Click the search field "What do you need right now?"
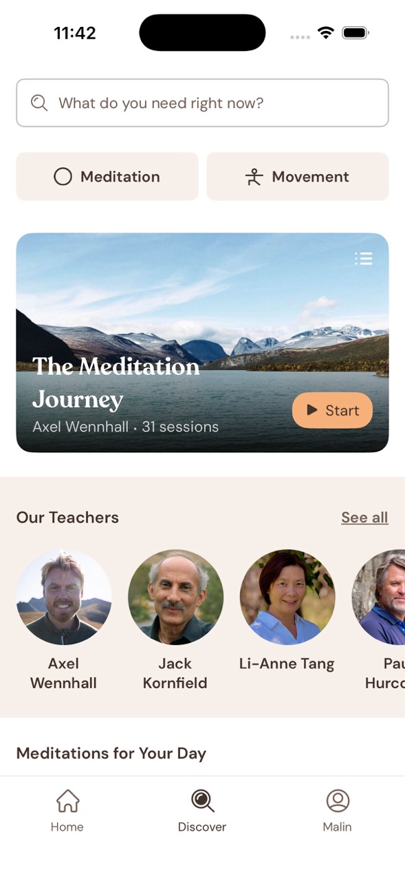The width and height of the screenshot is (405, 881). click(x=202, y=103)
